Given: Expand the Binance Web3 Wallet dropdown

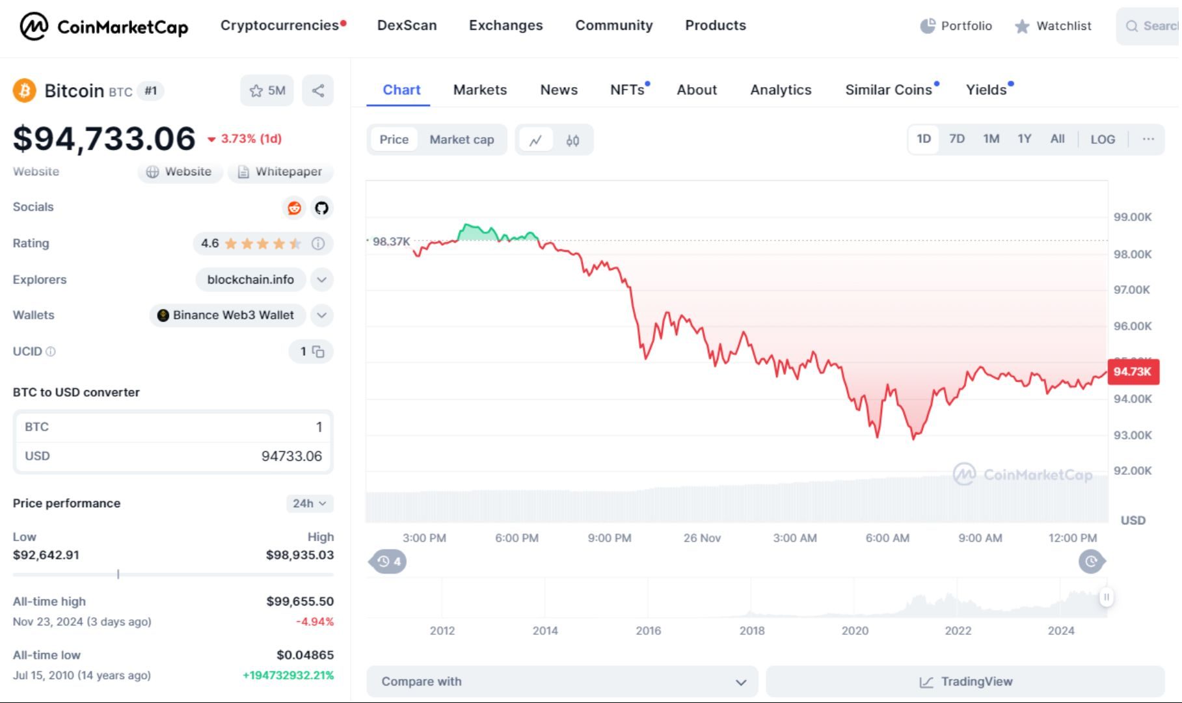Looking at the screenshot, I should [321, 315].
